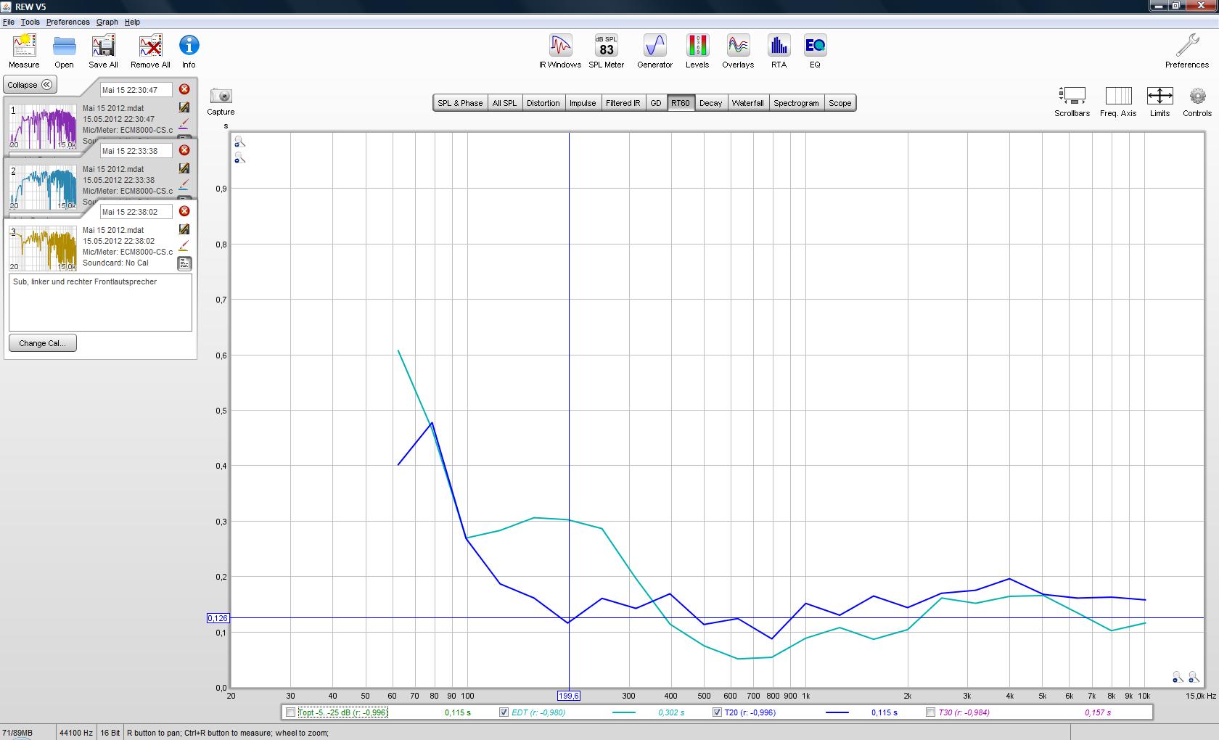
Task: Switch to Spectrogram tab
Action: point(796,103)
